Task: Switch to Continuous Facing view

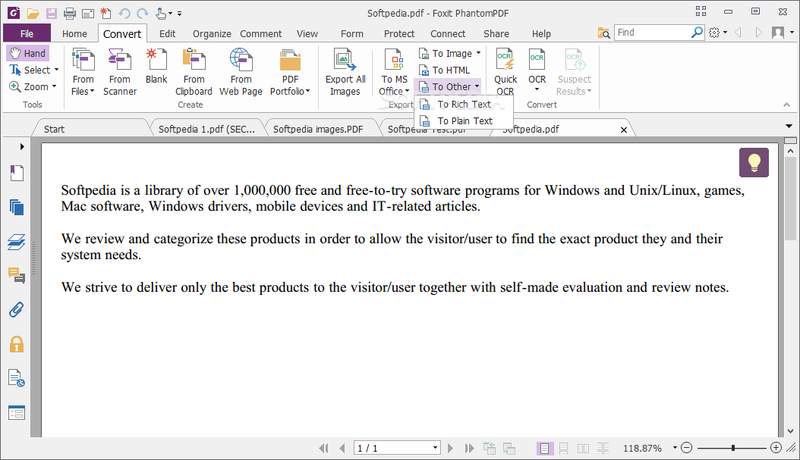Action: click(x=603, y=449)
